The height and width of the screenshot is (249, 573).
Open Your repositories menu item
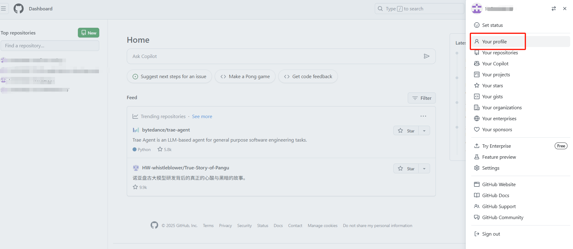[521, 52]
